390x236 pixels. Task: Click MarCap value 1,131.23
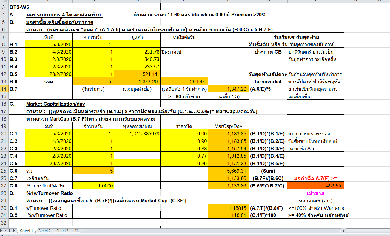click(228, 163)
